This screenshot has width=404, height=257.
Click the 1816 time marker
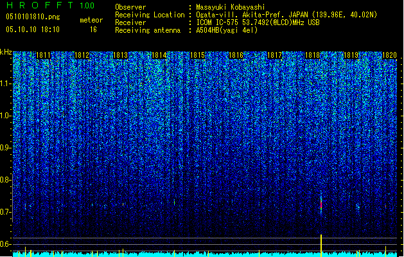click(x=236, y=55)
